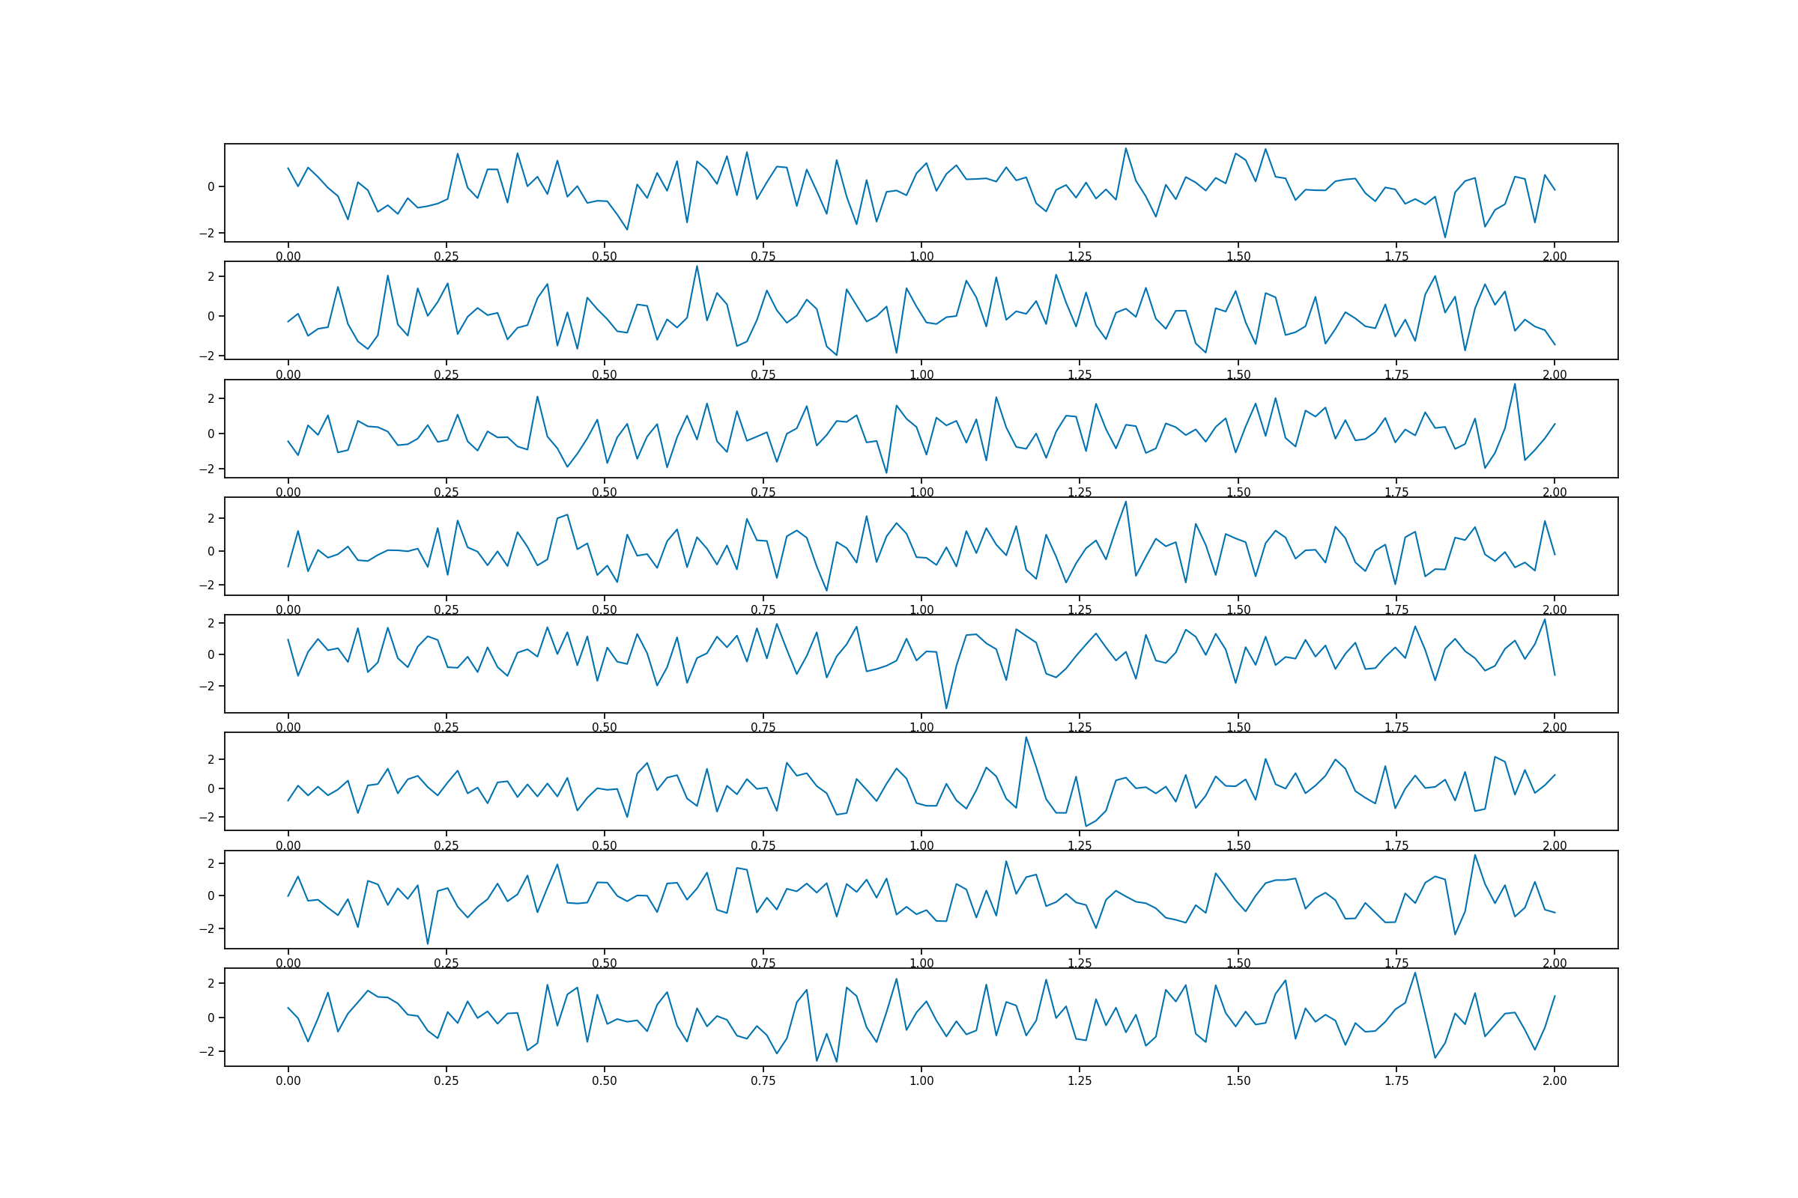Click the 0.50 x-axis label of bottom subplot
Viewport: 1798px width, 1198px height.
pyautogui.click(x=605, y=1080)
